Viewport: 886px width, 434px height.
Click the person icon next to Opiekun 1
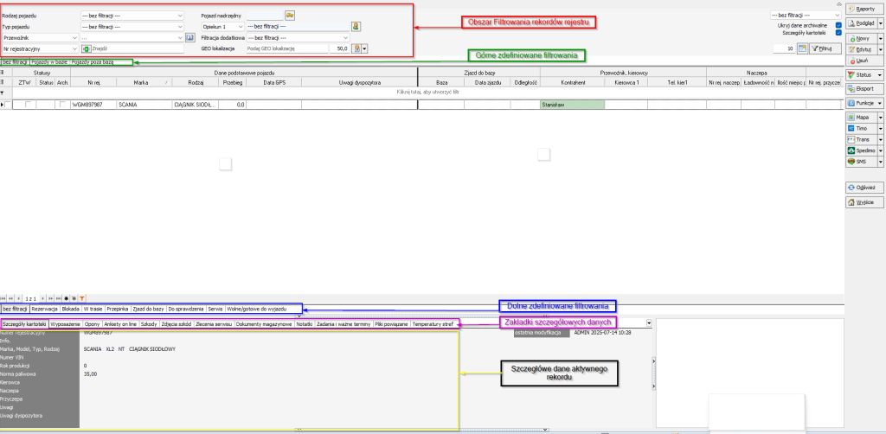click(356, 27)
